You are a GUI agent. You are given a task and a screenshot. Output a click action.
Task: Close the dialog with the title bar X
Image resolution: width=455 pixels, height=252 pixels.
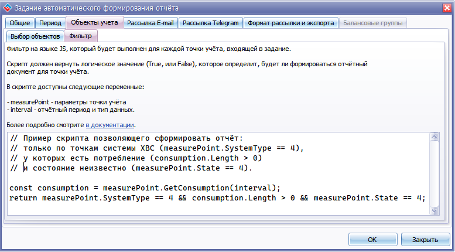click(x=444, y=8)
